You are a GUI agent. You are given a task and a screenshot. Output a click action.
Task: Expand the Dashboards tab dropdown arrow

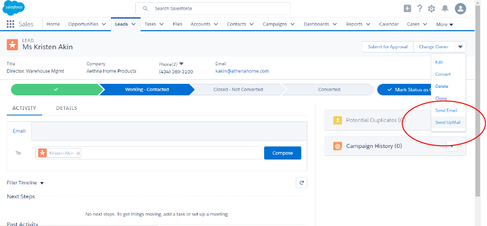335,24
